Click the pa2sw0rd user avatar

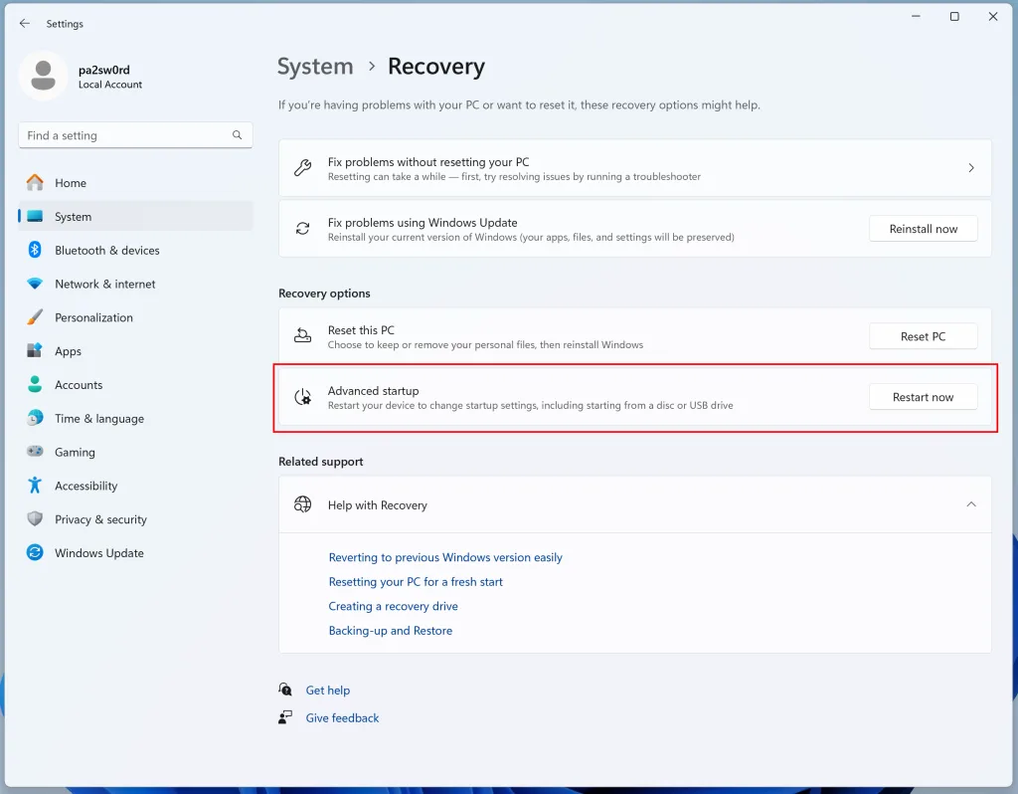click(x=44, y=76)
